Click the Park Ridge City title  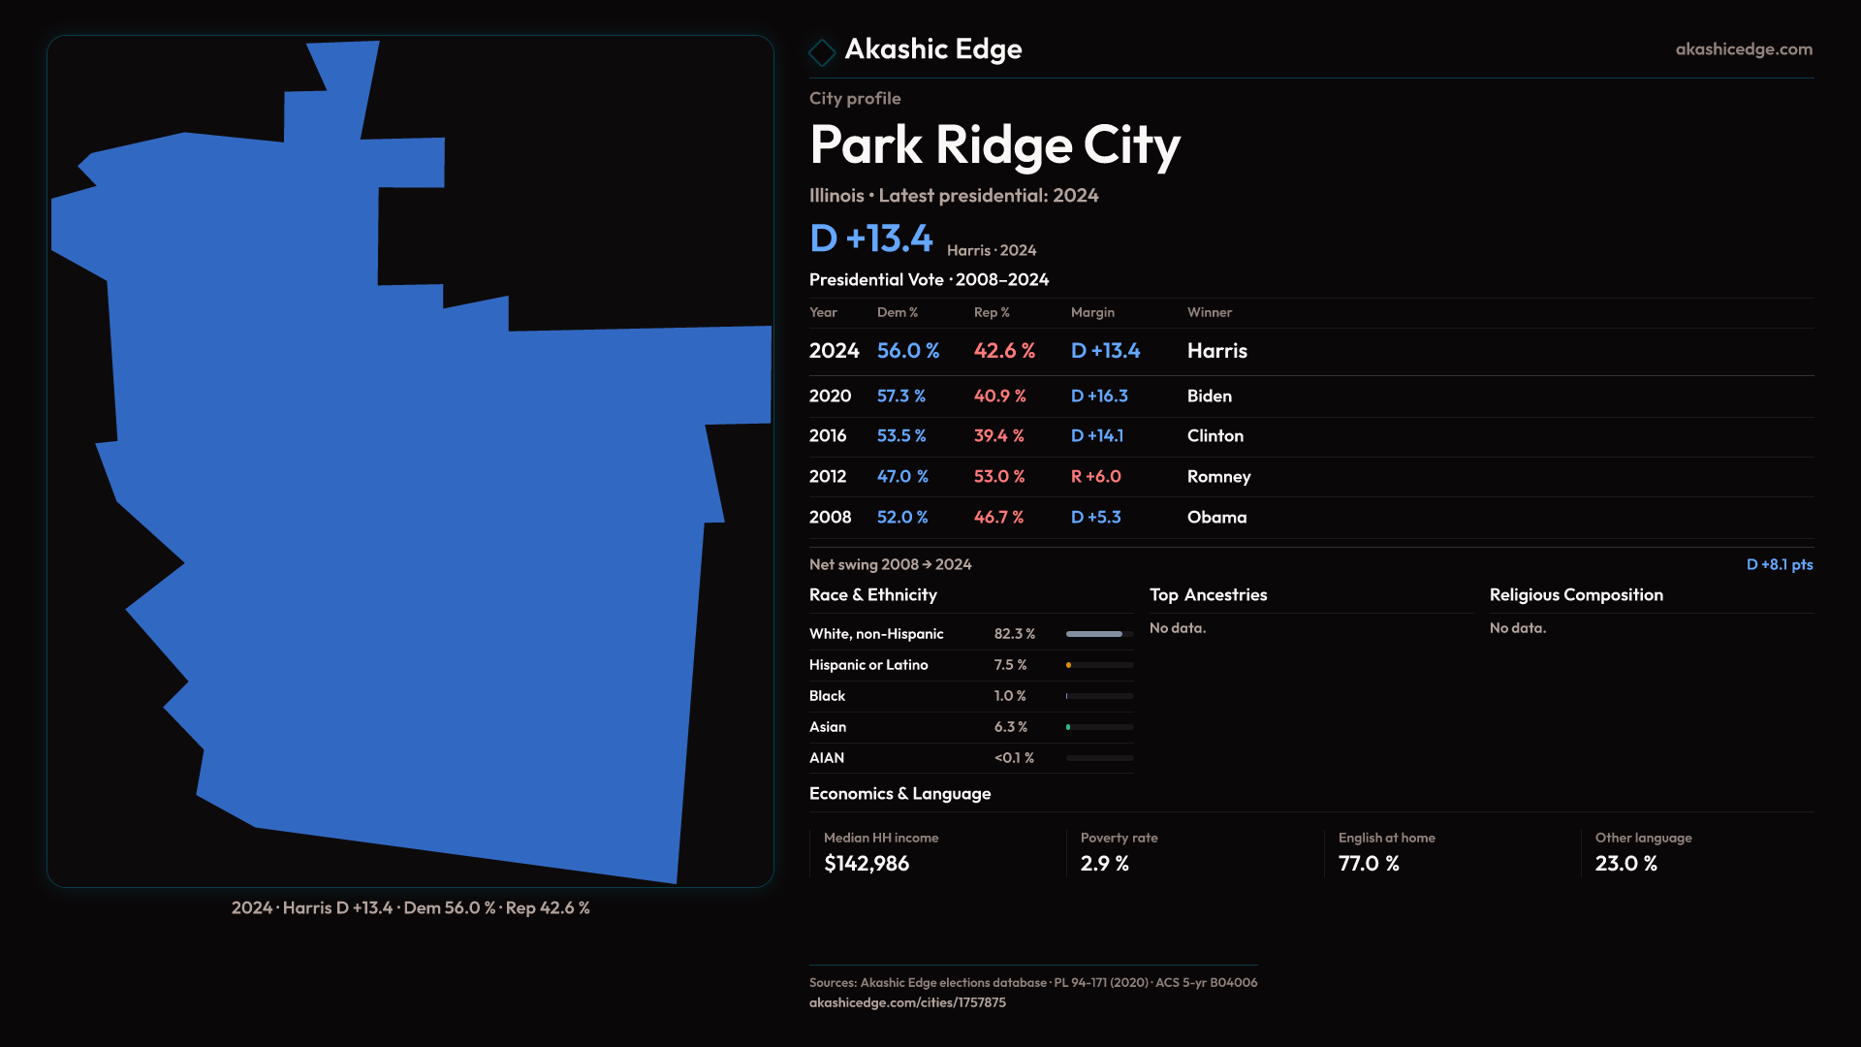(x=994, y=145)
